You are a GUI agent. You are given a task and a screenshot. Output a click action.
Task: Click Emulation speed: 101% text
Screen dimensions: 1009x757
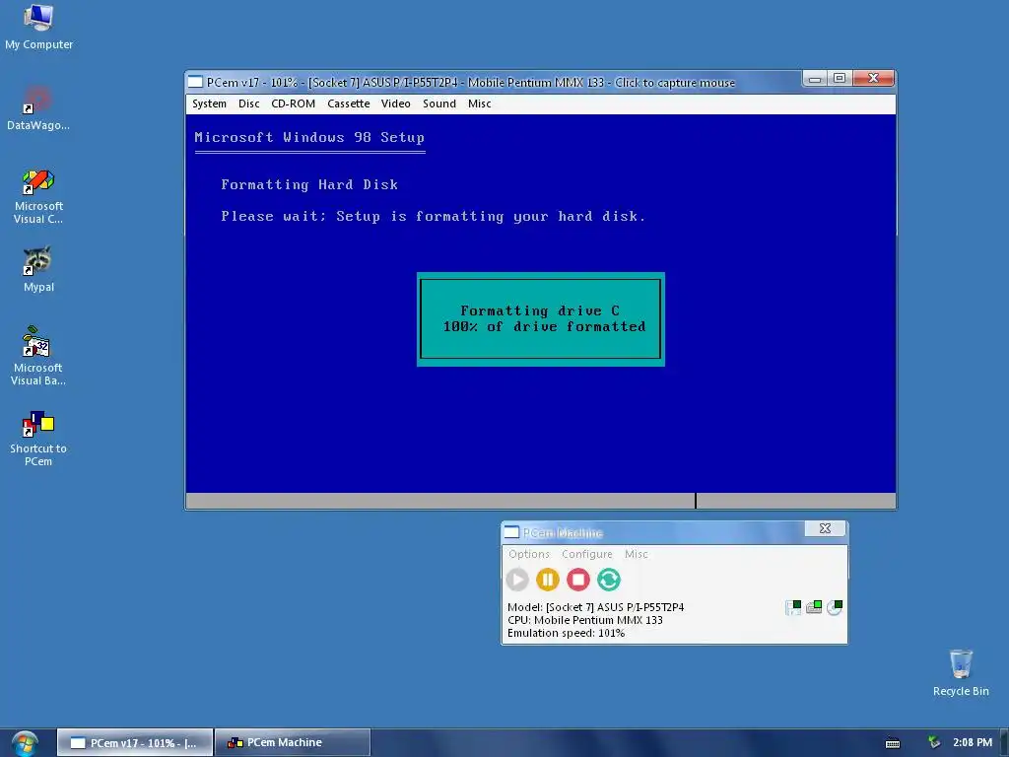tap(566, 633)
